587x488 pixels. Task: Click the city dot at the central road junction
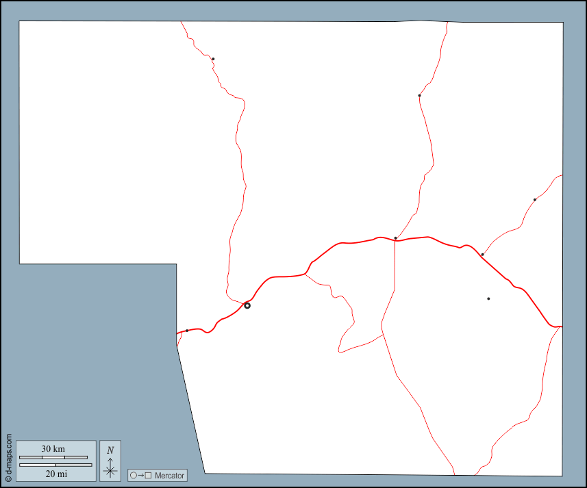(x=395, y=238)
